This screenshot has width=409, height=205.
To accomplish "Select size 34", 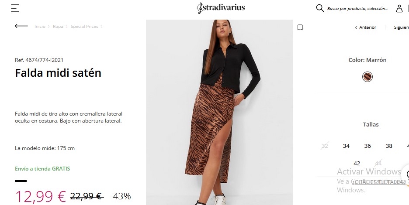I will point(346,146).
